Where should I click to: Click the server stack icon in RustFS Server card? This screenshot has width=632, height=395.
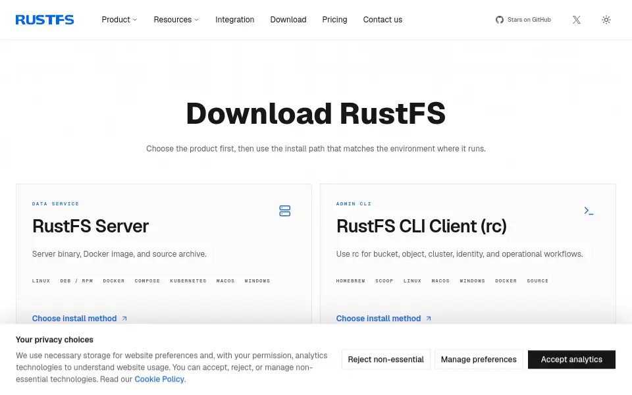(x=285, y=211)
